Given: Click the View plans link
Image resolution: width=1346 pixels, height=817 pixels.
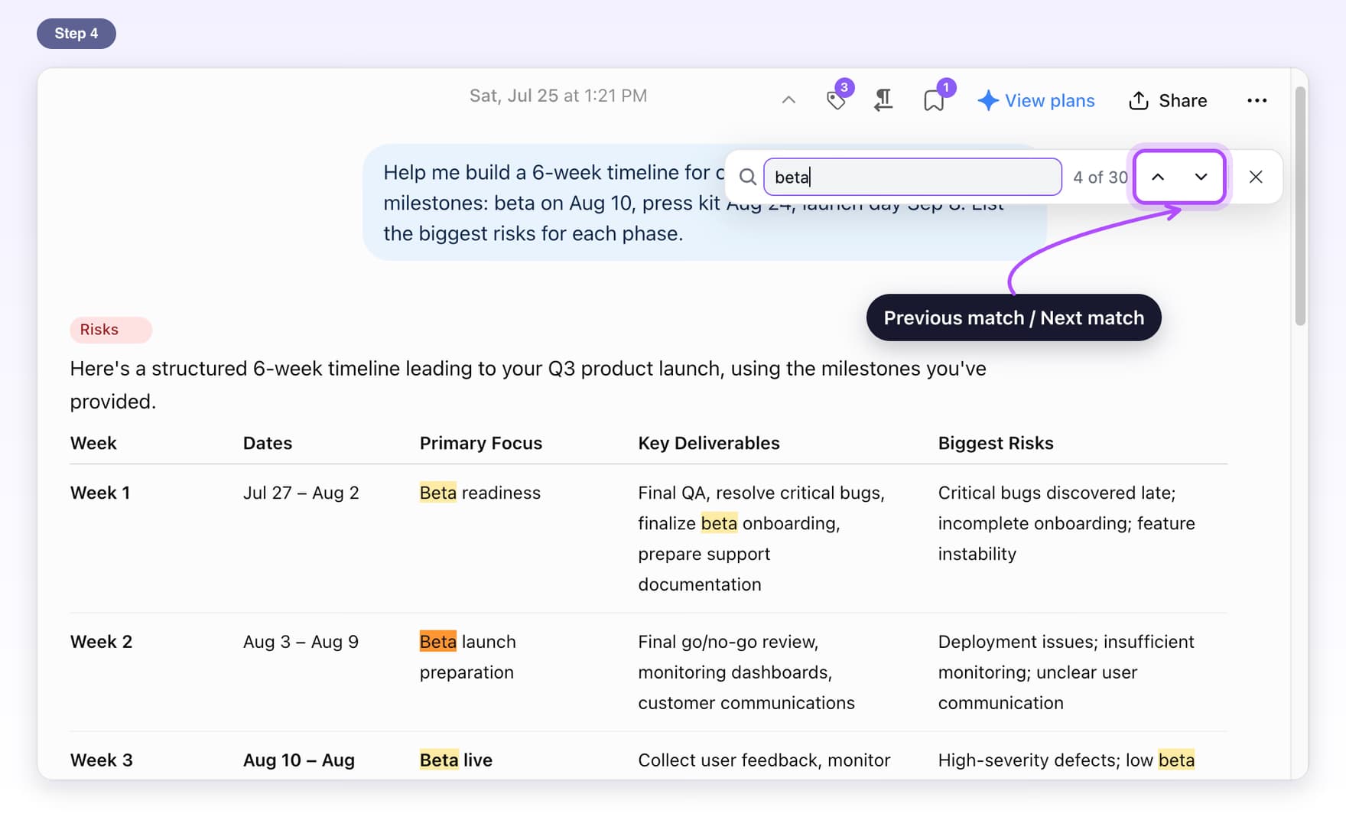Looking at the screenshot, I should pyautogui.click(x=1049, y=100).
